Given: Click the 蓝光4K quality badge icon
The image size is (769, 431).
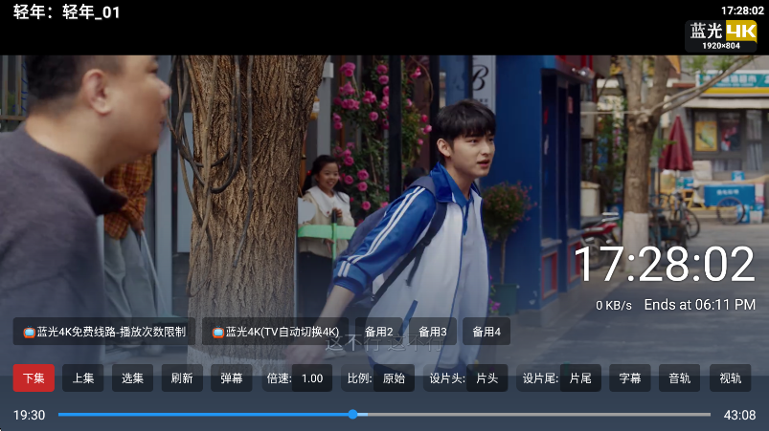Looking at the screenshot, I should 720,35.
